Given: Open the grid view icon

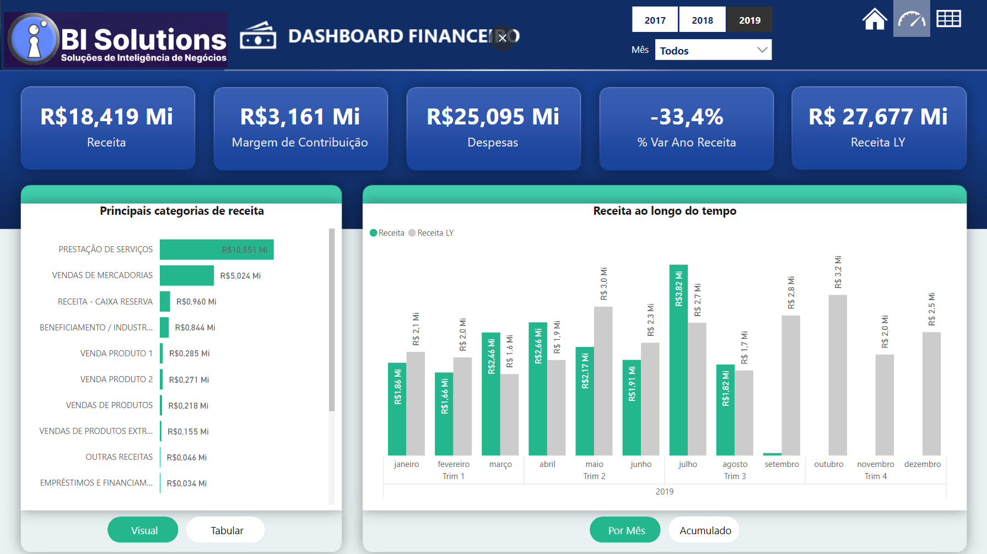Looking at the screenshot, I should (948, 19).
